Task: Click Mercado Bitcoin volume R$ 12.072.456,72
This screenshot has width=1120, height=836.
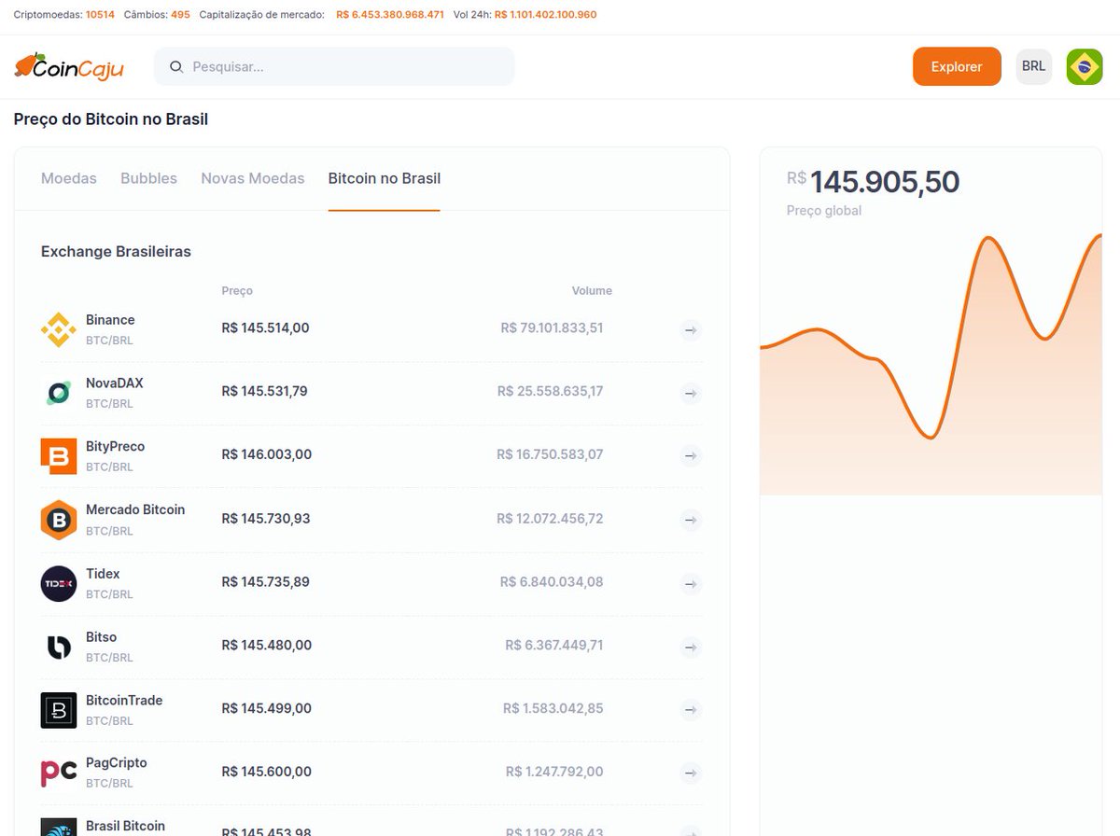Action: point(550,519)
